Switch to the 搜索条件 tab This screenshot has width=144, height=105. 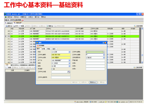pos(9,23)
